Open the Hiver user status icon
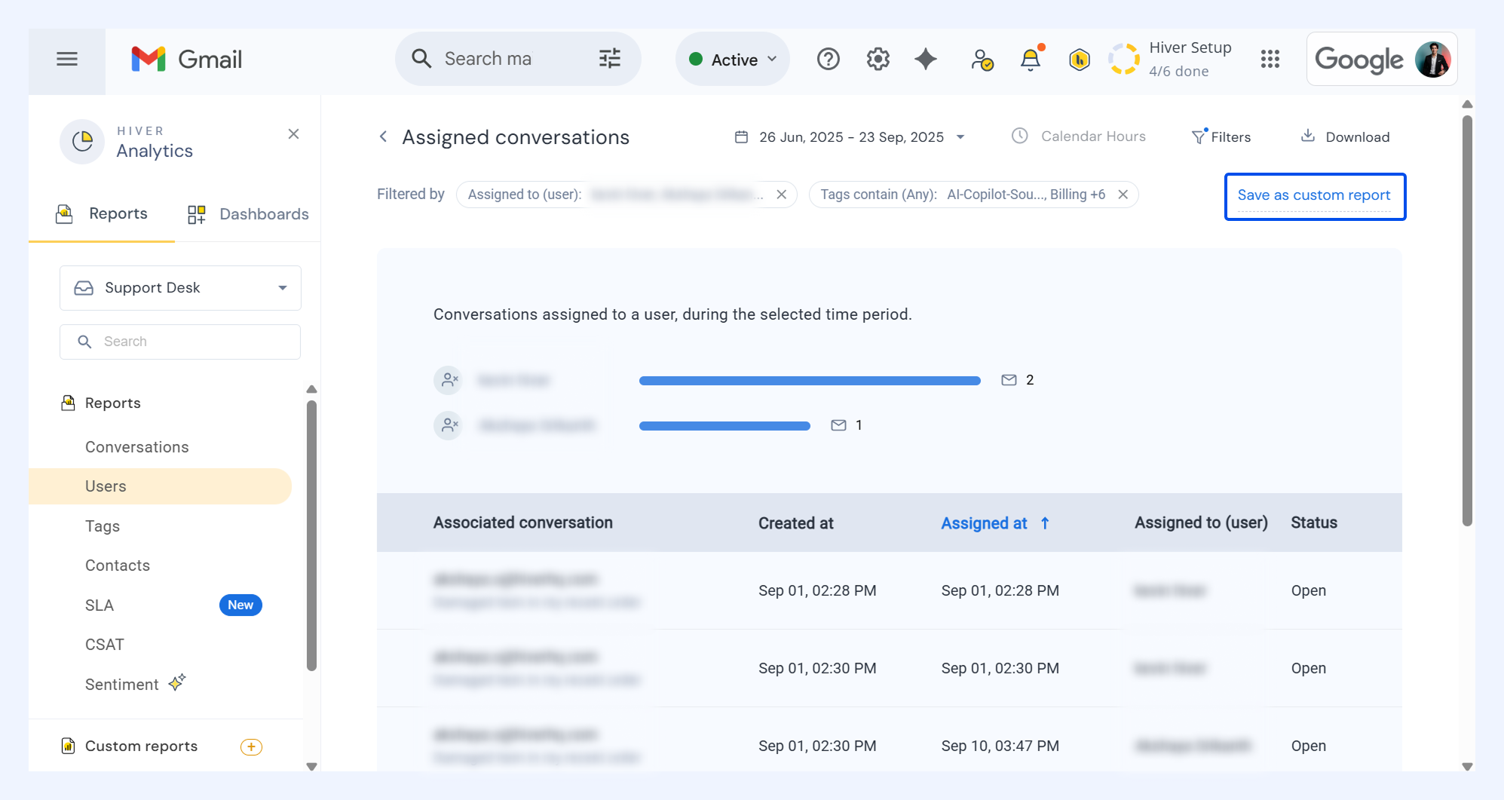Screen dimensions: 1504x800 coord(982,59)
